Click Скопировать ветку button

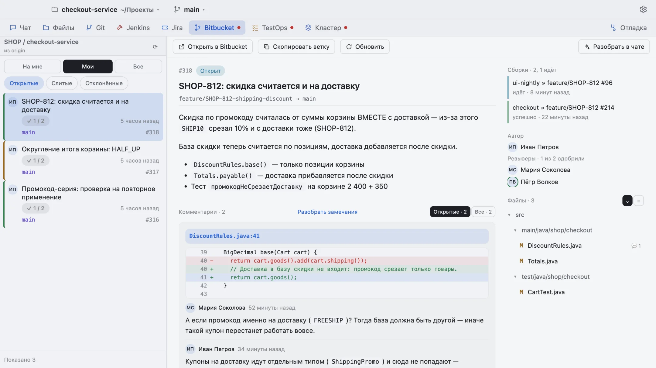(296, 46)
